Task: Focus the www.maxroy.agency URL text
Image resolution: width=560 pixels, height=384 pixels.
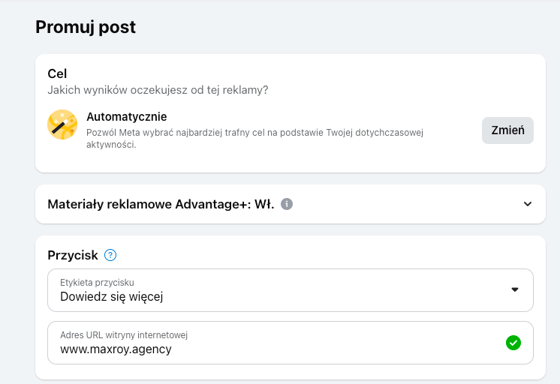Action: [116, 349]
